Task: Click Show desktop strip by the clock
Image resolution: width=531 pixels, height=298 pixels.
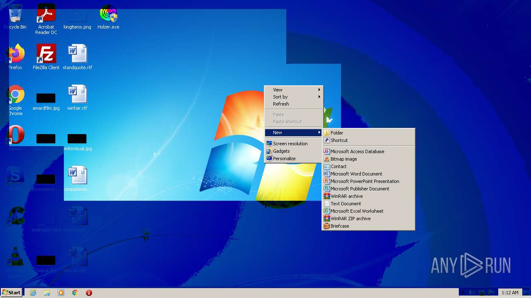Action: pyautogui.click(x=527, y=293)
